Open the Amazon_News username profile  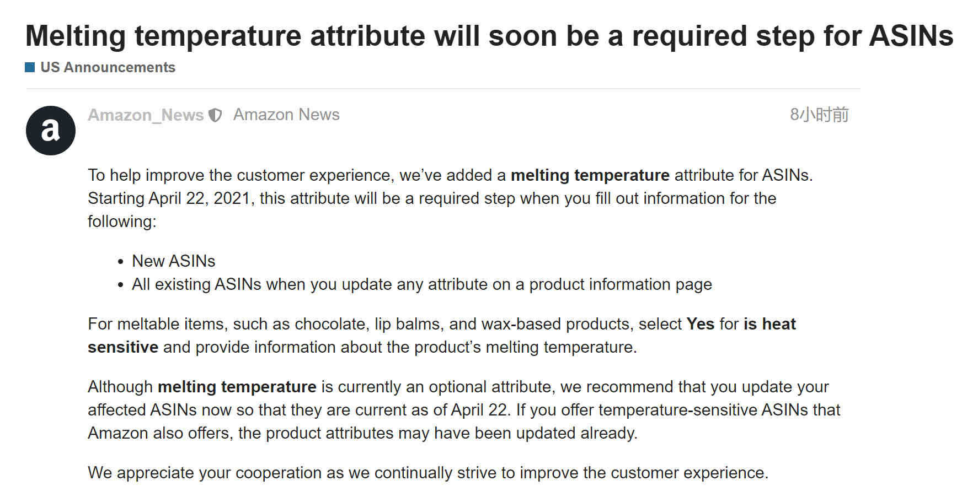146,115
